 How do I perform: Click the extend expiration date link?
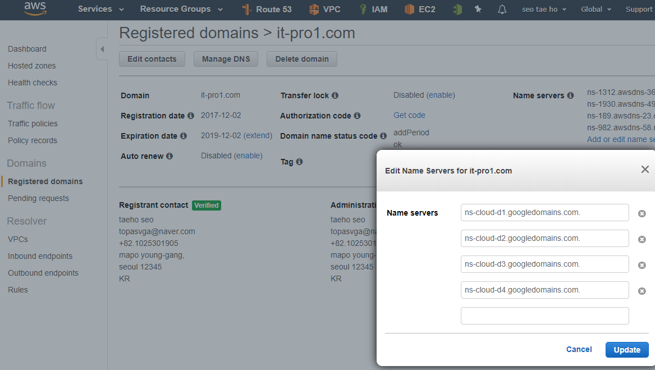(258, 135)
